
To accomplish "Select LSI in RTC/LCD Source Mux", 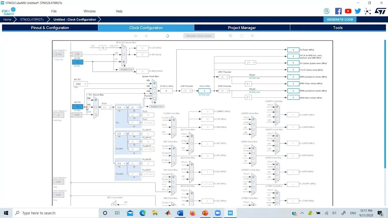I will 123,61.
